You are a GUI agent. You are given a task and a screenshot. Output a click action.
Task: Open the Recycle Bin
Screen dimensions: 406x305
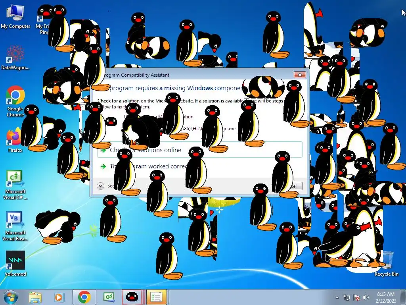pos(386,264)
